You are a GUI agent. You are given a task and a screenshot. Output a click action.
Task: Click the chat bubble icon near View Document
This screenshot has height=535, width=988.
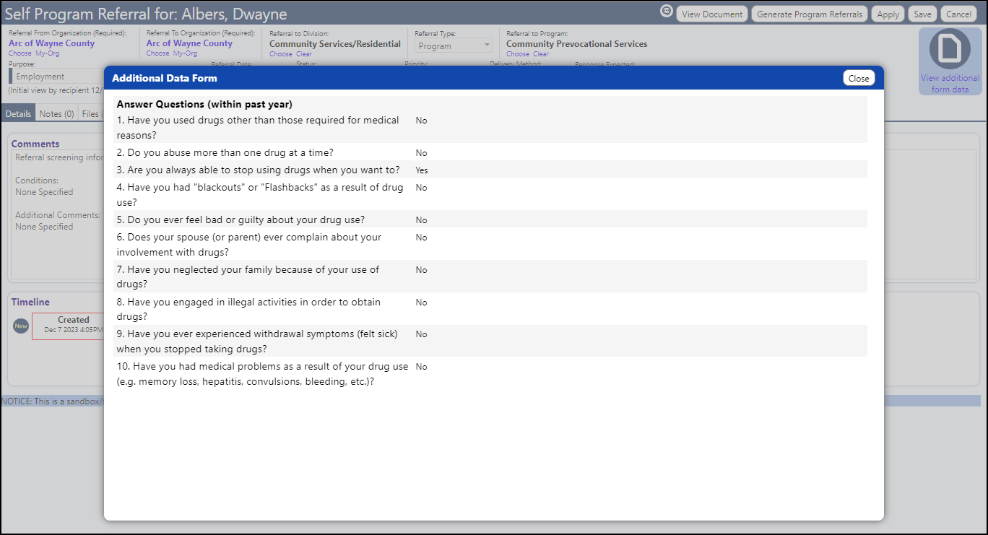click(667, 12)
